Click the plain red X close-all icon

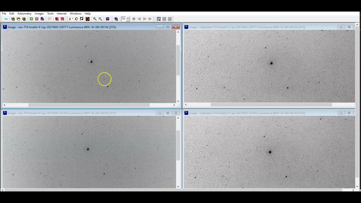pyautogui.click(x=62, y=19)
